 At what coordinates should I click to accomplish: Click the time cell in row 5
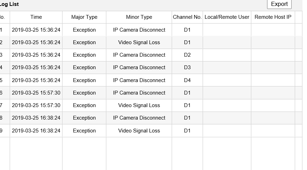coord(36,80)
